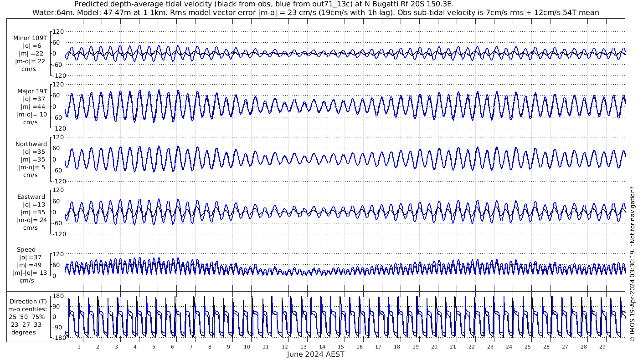Click the "m-o centiles:" label
The height and width of the screenshot is (364, 638).
click(x=27, y=309)
